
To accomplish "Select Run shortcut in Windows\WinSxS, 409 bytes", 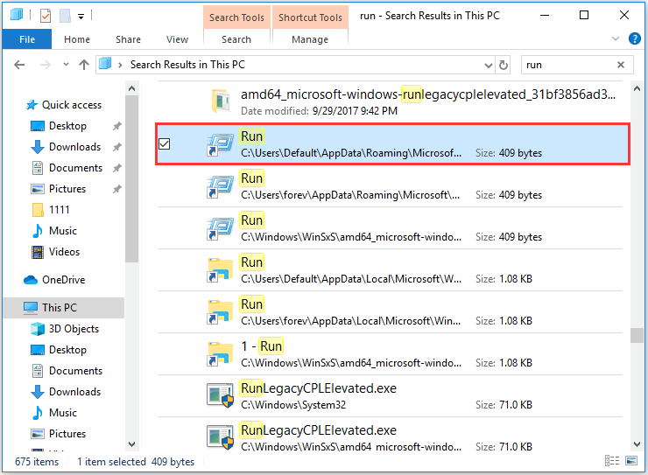I will [x=391, y=228].
